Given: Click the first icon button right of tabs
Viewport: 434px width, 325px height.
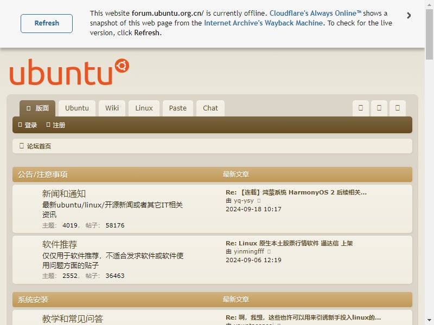Looking at the screenshot, I should pyautogui.click(x=361, y=108).
